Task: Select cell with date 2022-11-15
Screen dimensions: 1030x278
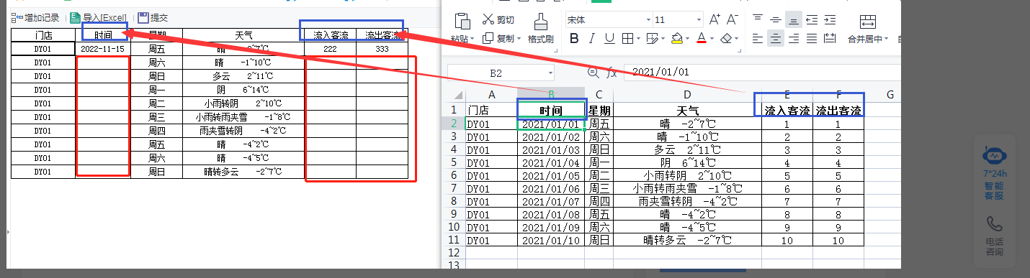Action: tap(103, 49)
